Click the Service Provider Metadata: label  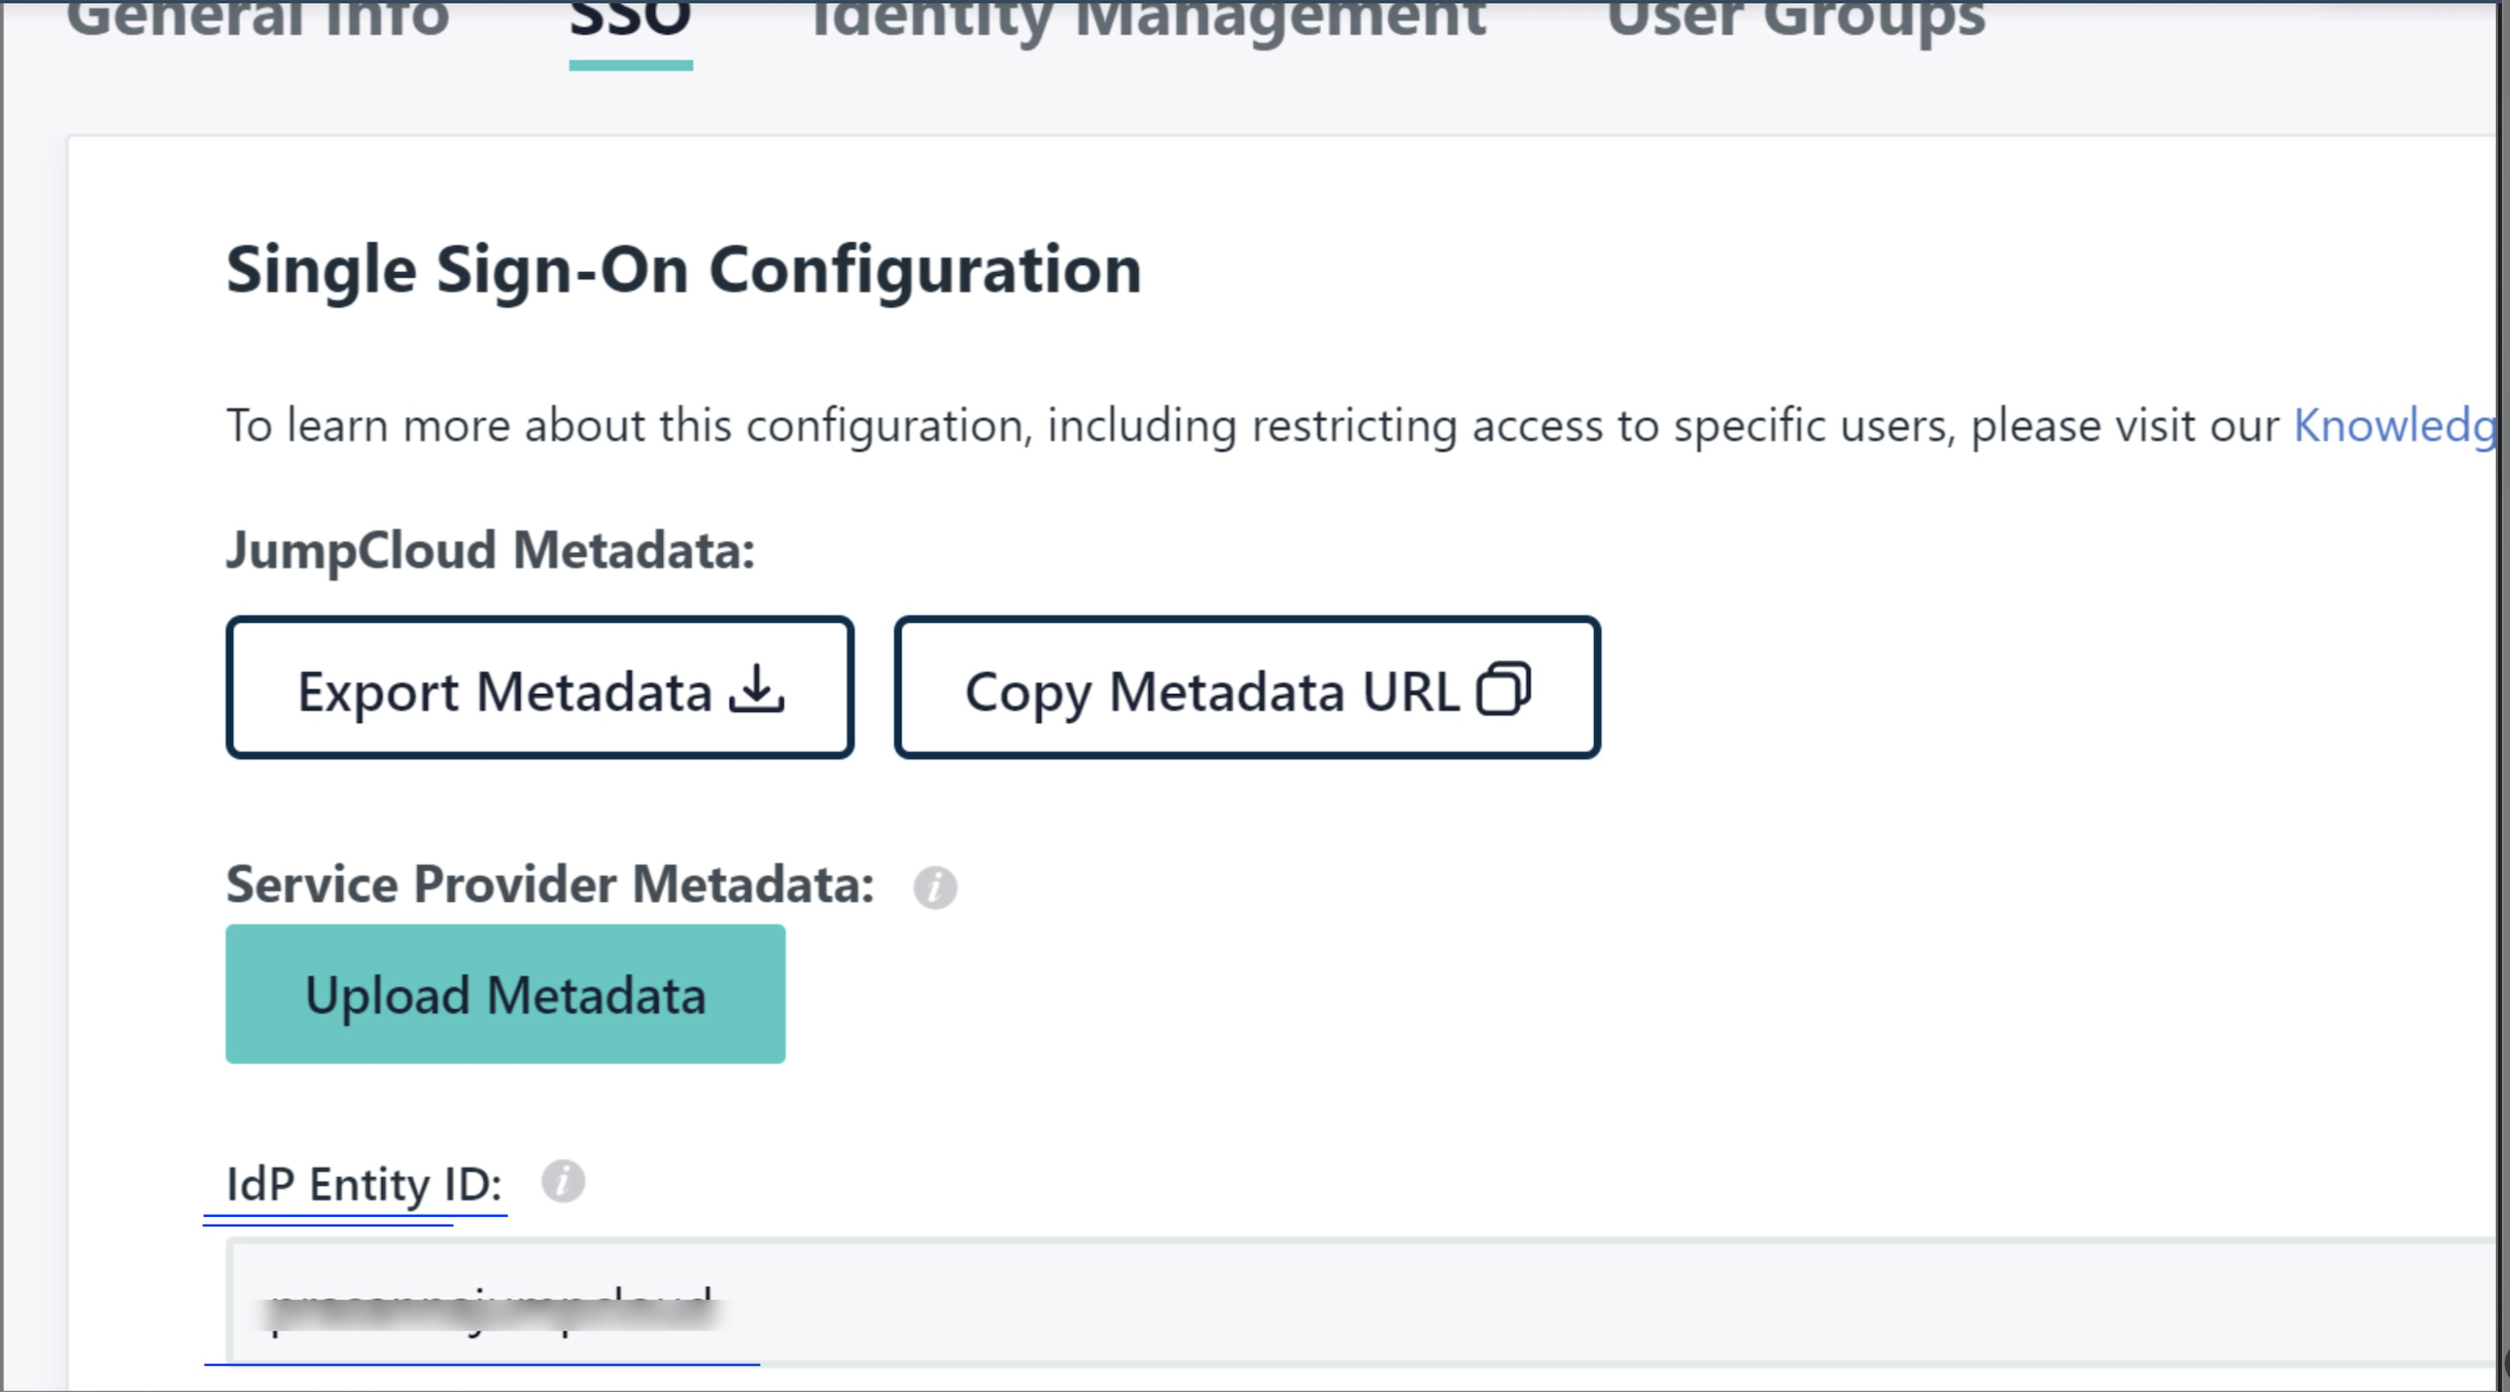[551, 884]
